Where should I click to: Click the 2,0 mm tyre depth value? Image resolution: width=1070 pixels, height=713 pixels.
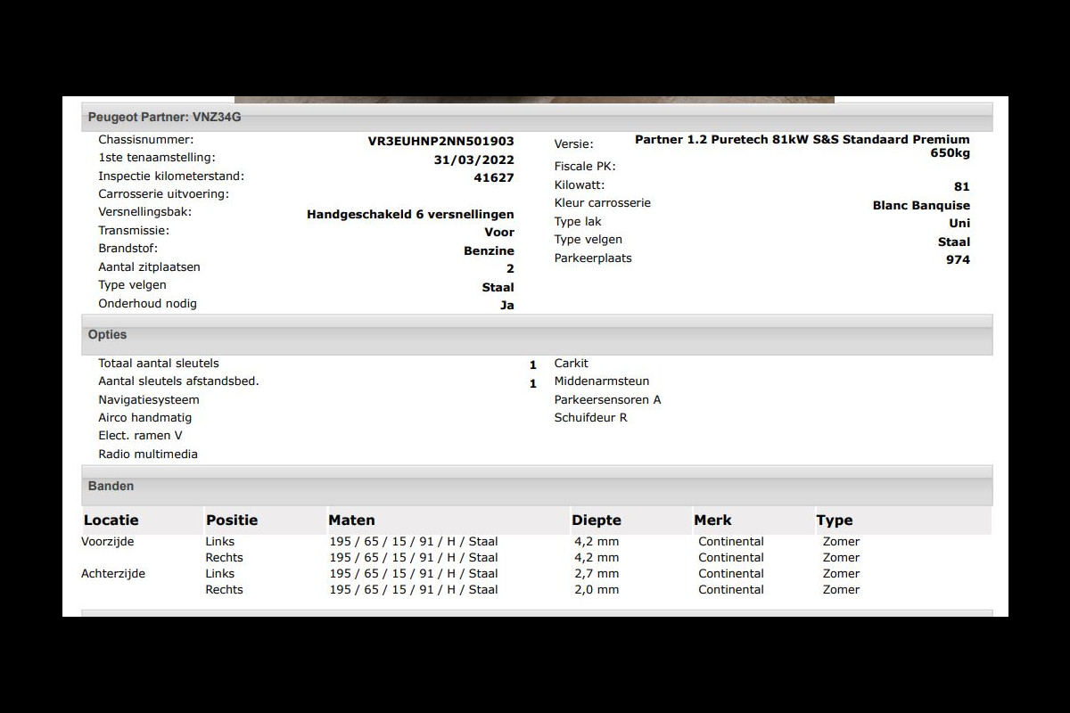[597, 590]
